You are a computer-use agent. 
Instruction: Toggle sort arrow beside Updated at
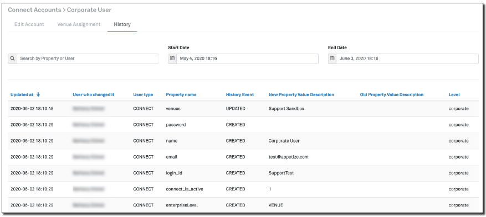[38, 95]
